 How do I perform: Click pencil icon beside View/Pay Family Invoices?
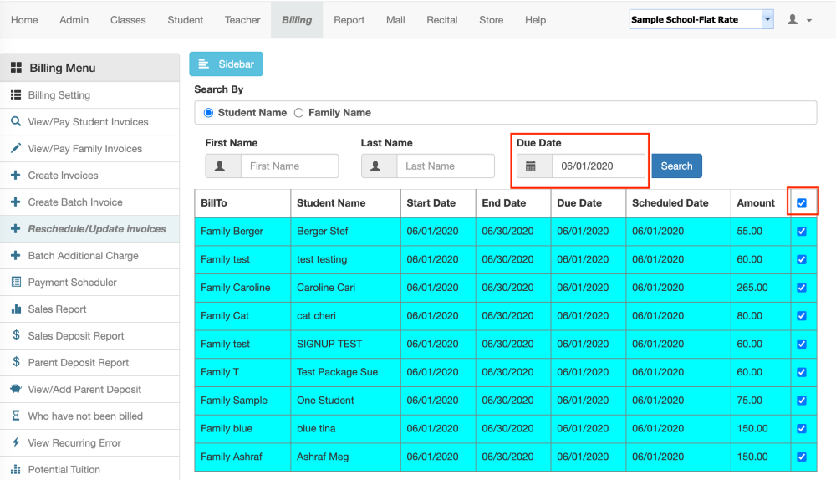coord(16,148)
